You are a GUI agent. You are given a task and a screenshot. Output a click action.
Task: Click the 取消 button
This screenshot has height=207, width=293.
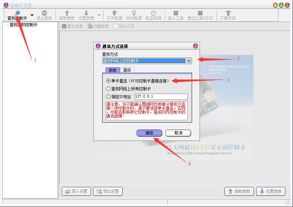(x=178, y=133)
